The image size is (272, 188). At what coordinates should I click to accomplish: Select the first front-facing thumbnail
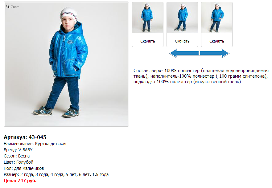(148, 18)
